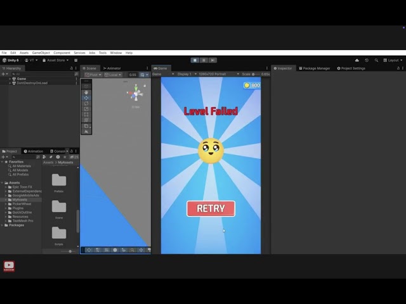Image resolution: width=406 pixels, height=304 pixels.
Task: Click the coin icon in game view
Action: tap(247, 85)
